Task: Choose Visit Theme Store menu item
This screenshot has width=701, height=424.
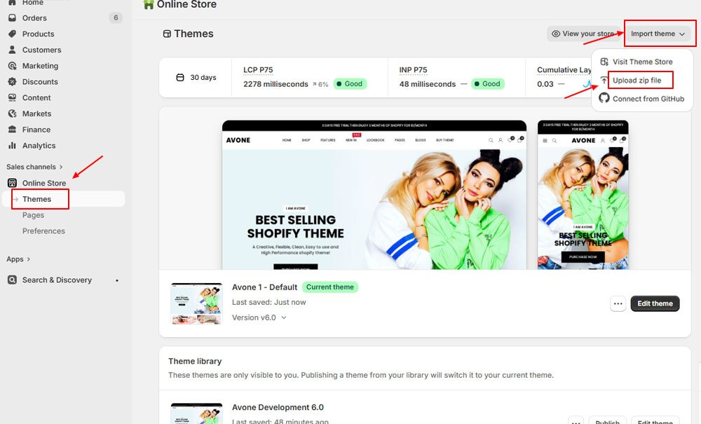Action: [x=642, y=62]
